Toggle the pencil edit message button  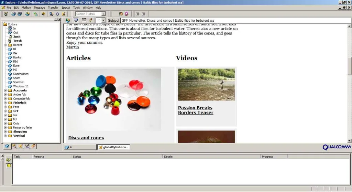click(91, 20)
